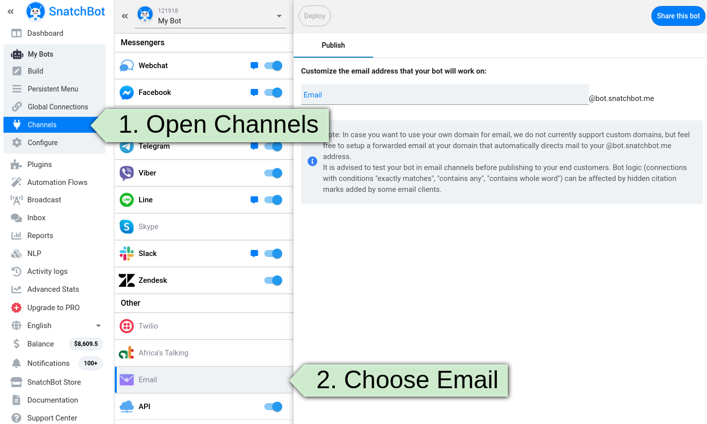The width and height of the screenshot is (707, 424).
Task: Select the Zendesk channel row
Action: (204, 280)
